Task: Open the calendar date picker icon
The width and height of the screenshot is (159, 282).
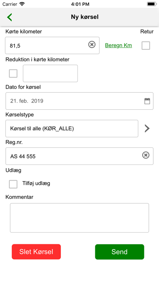Action: (x=147, y=101)
